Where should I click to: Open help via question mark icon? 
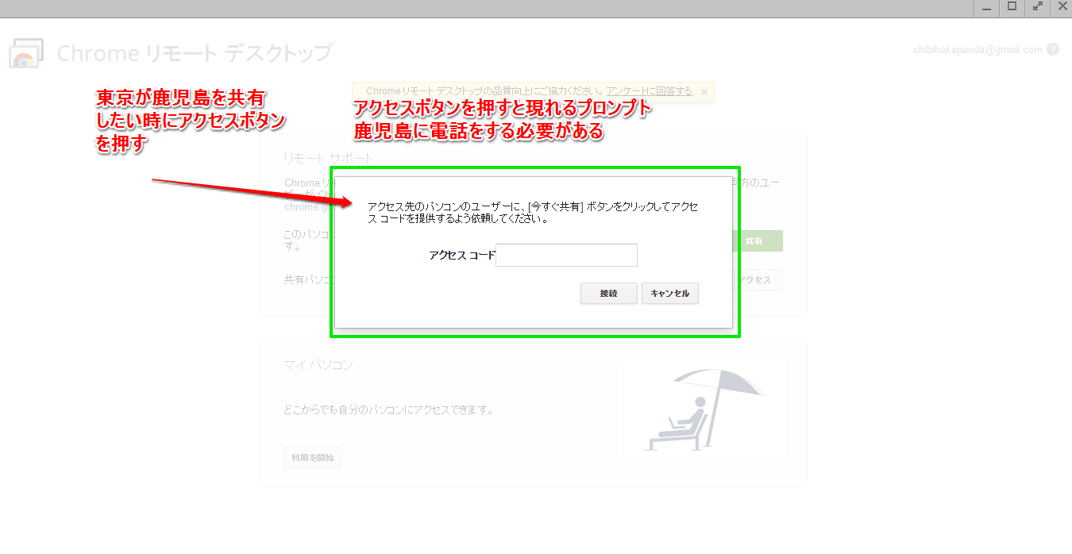click(x=1053, y=49)
